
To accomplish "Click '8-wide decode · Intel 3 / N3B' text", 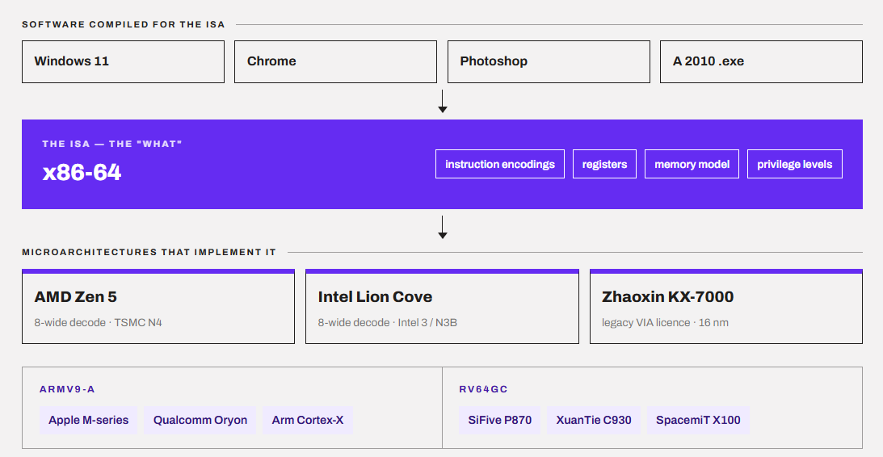I will [388, 322].
